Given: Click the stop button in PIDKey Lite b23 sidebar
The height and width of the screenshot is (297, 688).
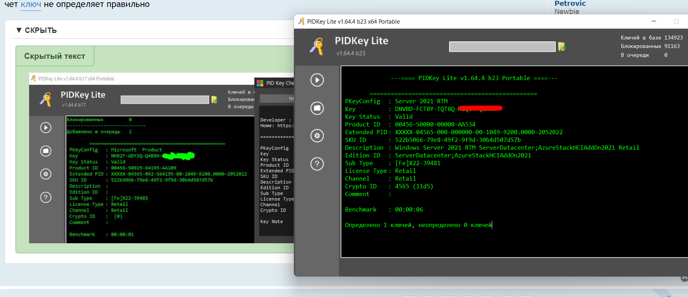Looking at the screenshot, I should point(317,108).
